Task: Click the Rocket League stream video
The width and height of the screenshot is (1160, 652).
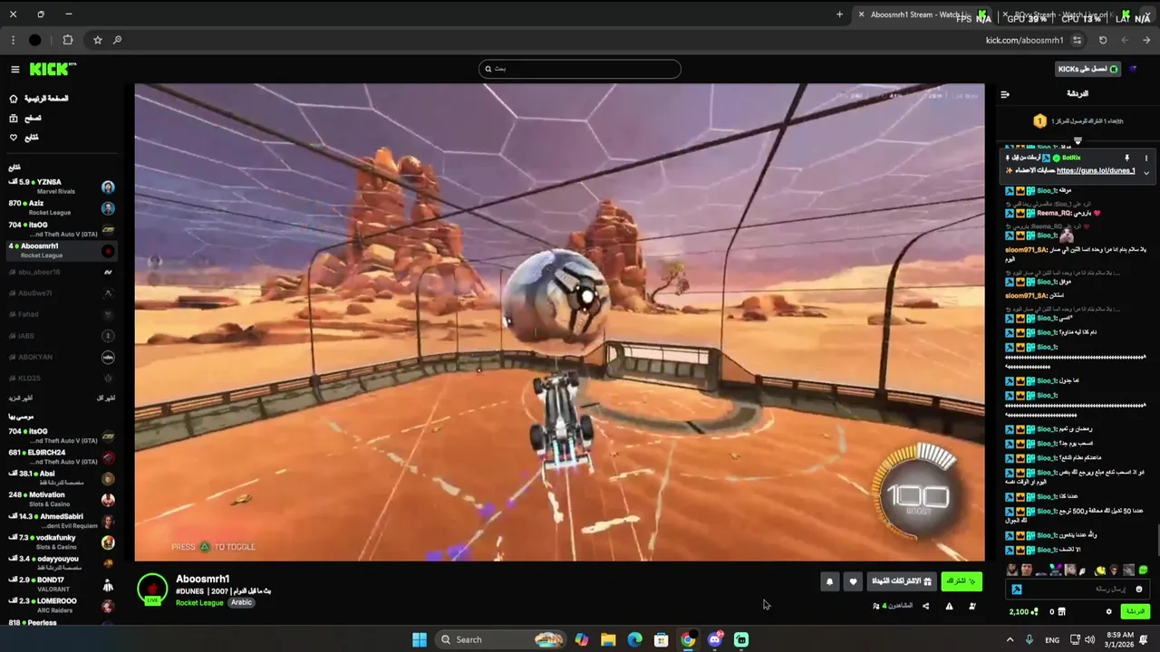Action: tap(559, 322)
